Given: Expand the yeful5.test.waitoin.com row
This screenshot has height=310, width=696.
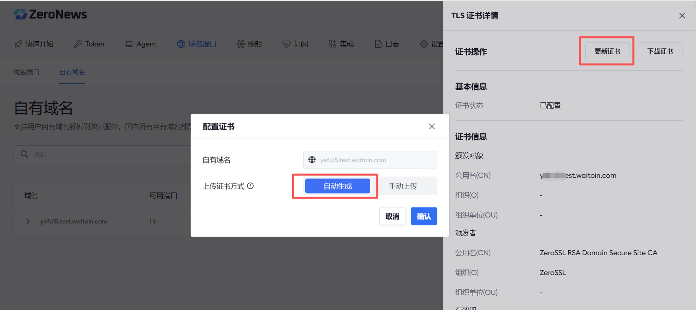Looking at the screenshot, I should tap(28, 221).
